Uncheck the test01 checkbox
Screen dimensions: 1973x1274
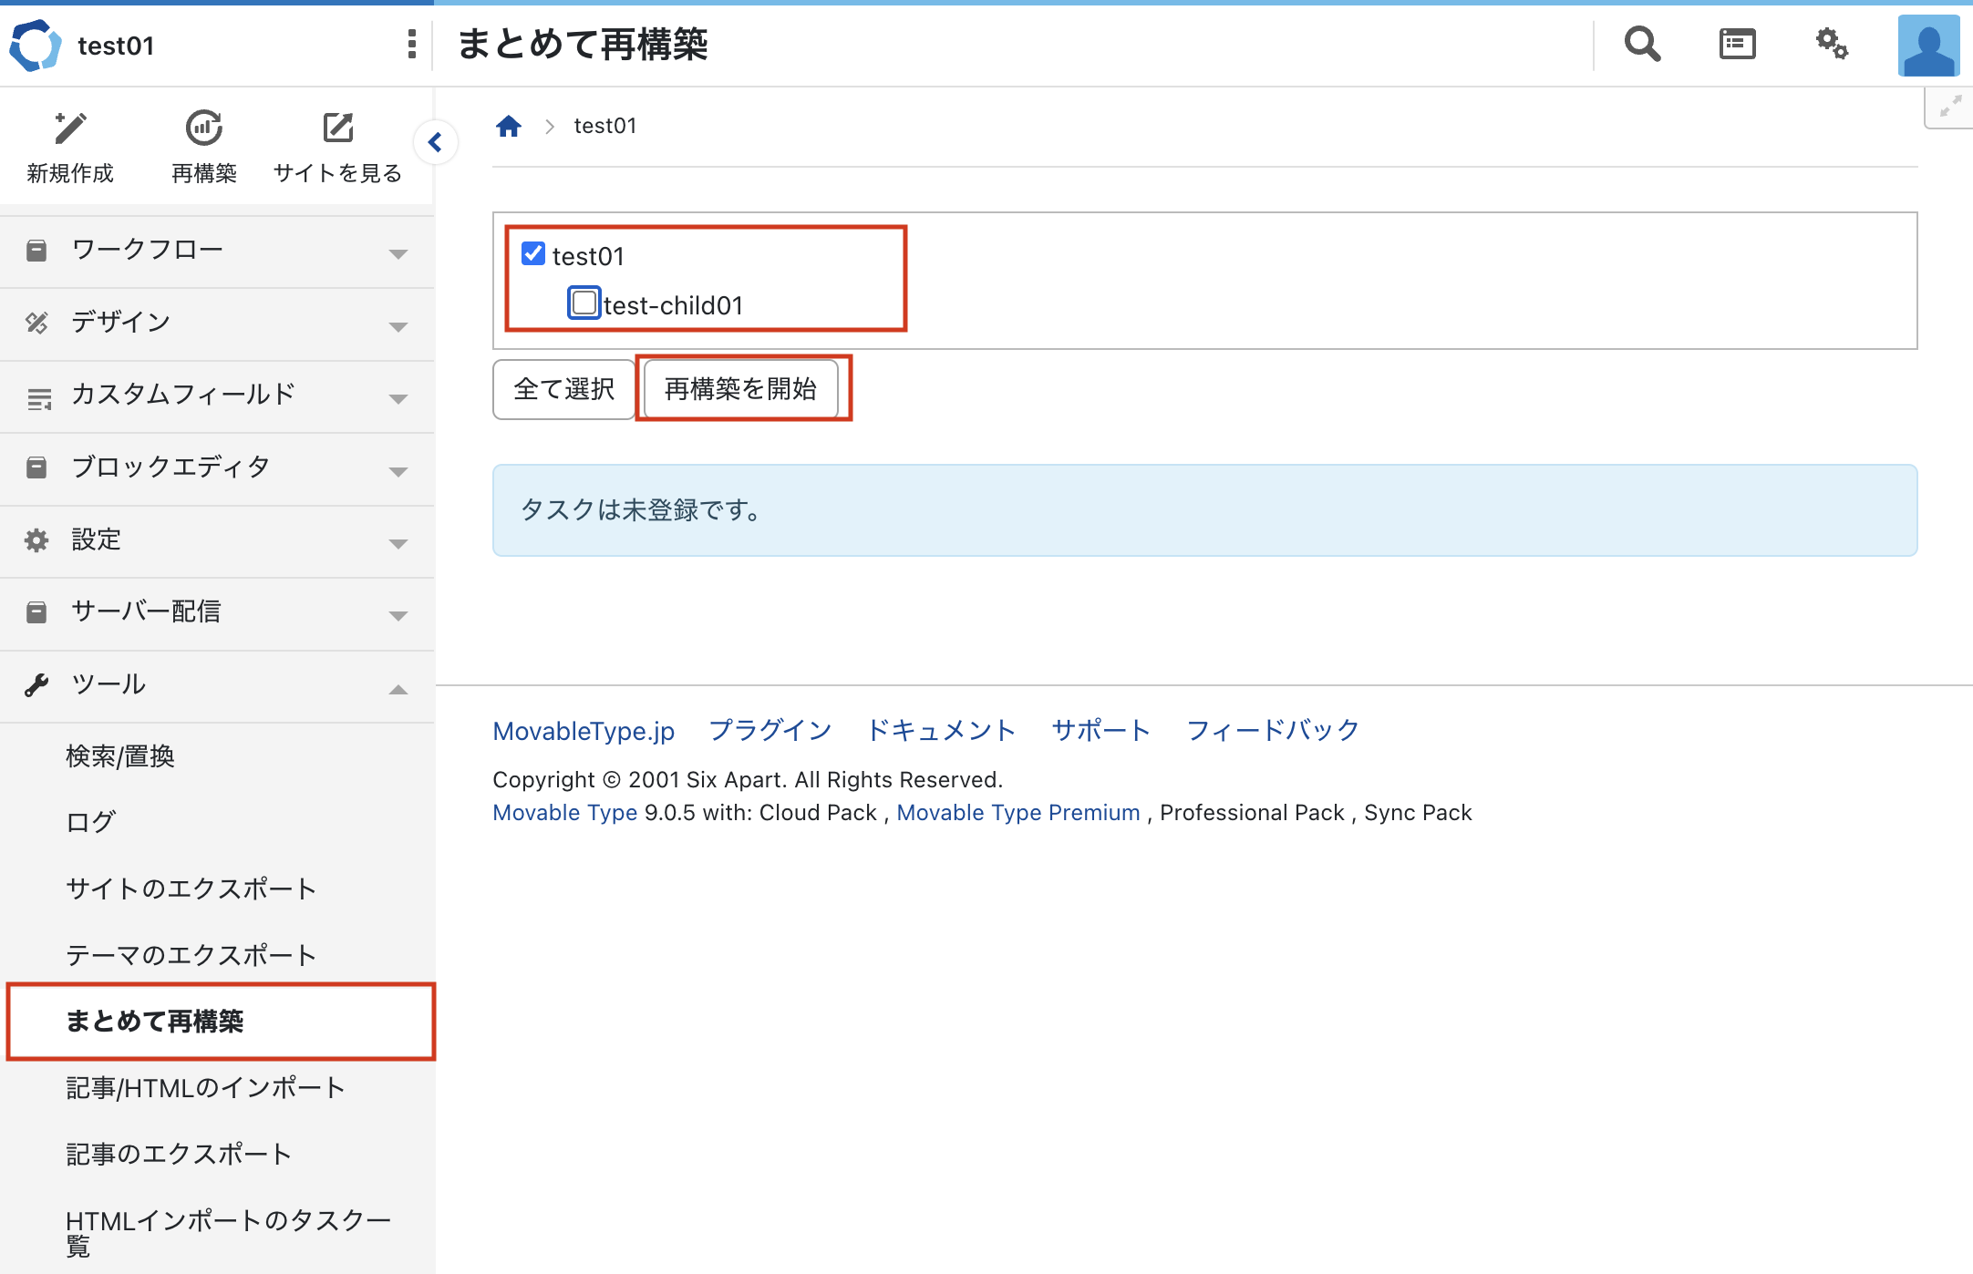(533, 253)
